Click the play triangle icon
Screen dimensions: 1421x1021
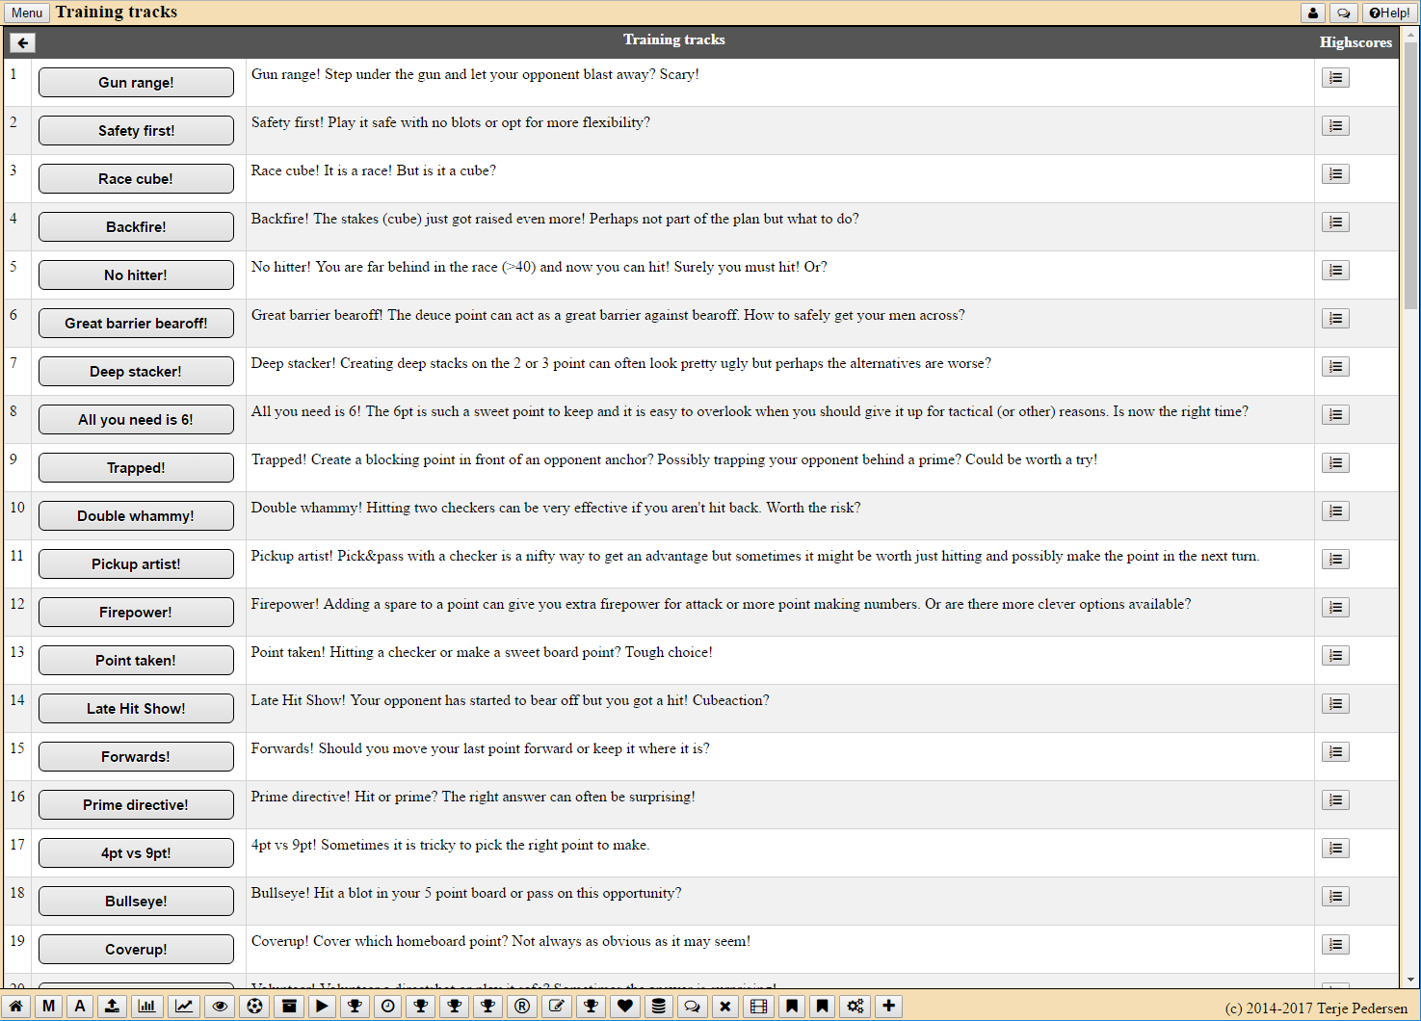click(x=322, y=1007)
